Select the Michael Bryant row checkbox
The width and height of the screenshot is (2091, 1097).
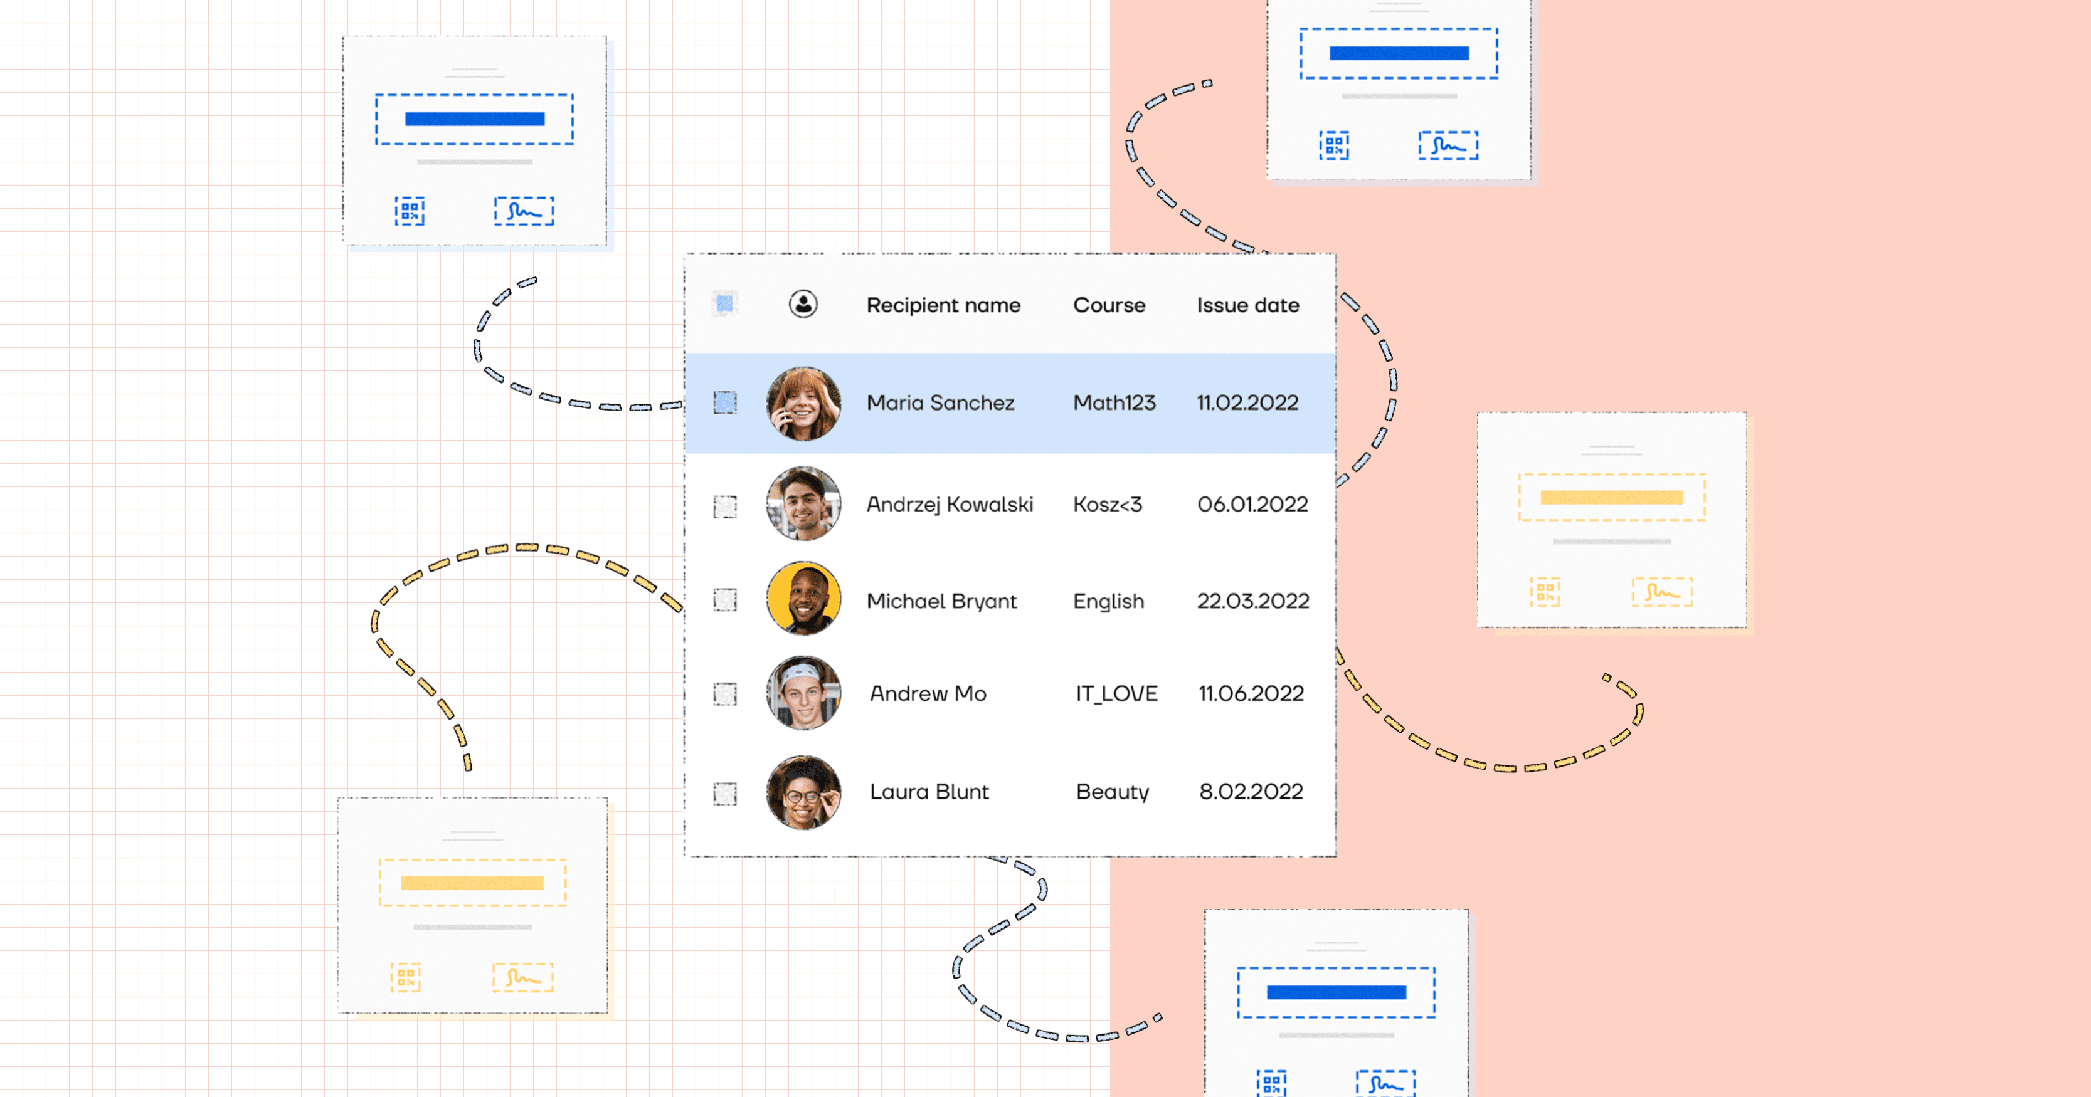725,600
